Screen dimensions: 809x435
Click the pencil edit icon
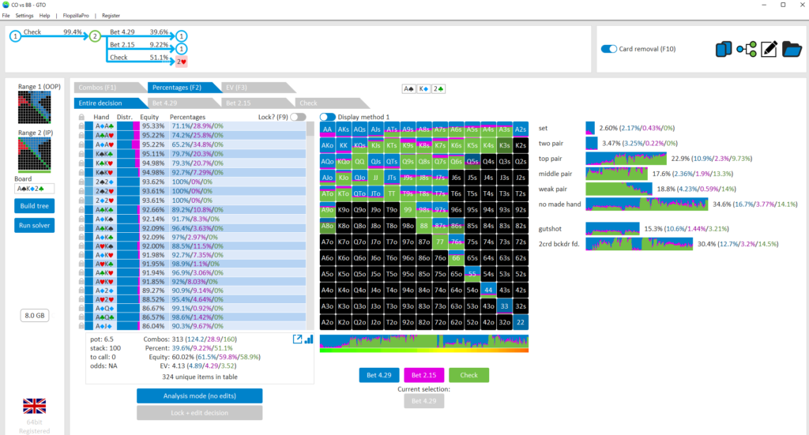click(x=769, y=50)
